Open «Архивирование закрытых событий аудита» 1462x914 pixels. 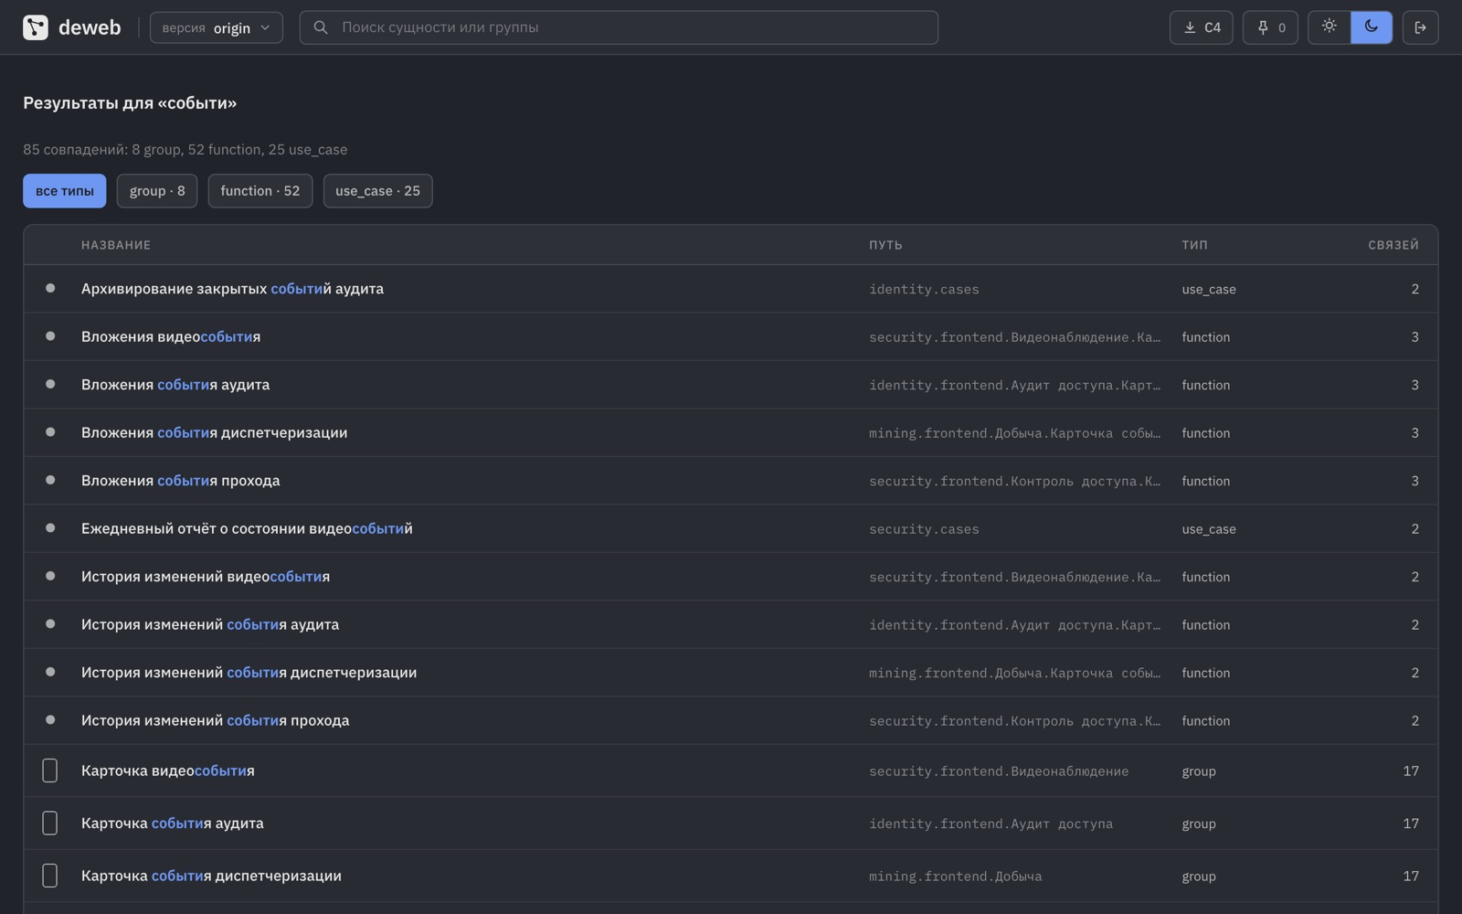(x=232, y=289)
